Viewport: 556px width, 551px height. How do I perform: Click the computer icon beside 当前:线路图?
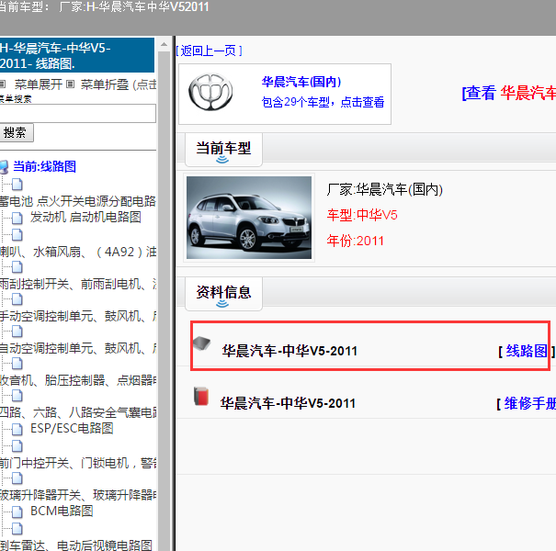pyautogui.click(x=4, y=167)
